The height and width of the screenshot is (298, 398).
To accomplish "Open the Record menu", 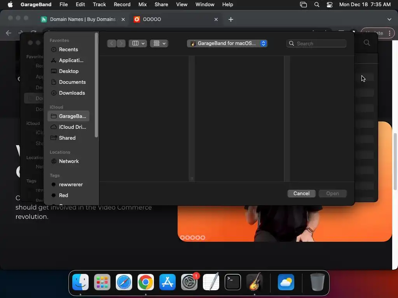I will 122,4.
